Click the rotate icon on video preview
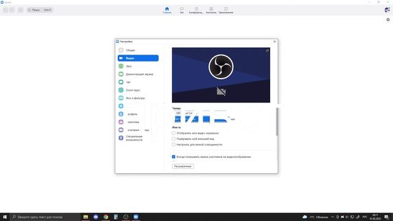Image resolution: width=393 pixels, height=221 pixels. [267, 50]
